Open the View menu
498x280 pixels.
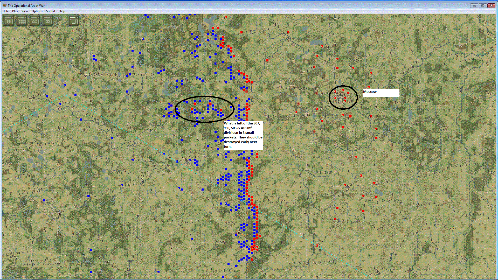pos(25,11)
